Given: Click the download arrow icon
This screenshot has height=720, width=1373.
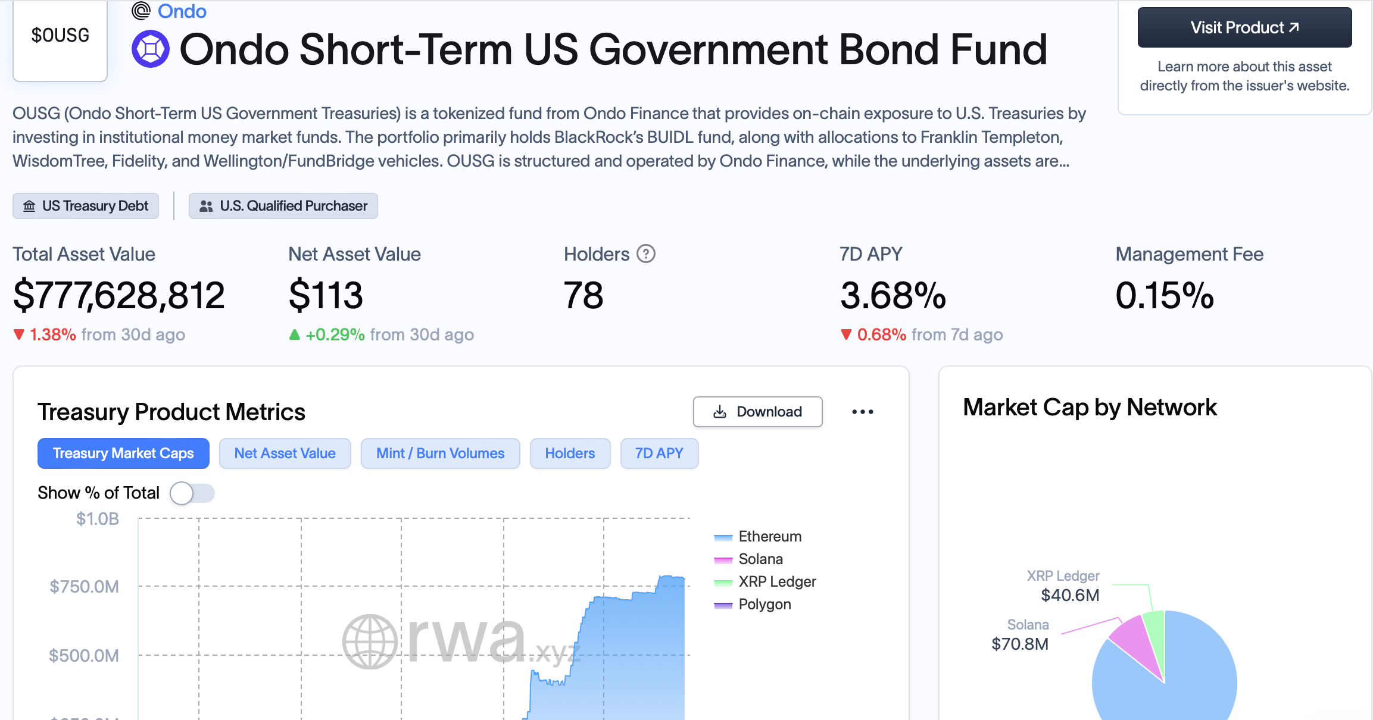Looking at the screenshot, I should click(x=720, y=412).
